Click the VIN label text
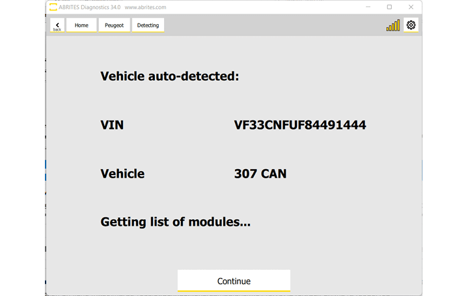468x296 pixels. tap(112, 125)
